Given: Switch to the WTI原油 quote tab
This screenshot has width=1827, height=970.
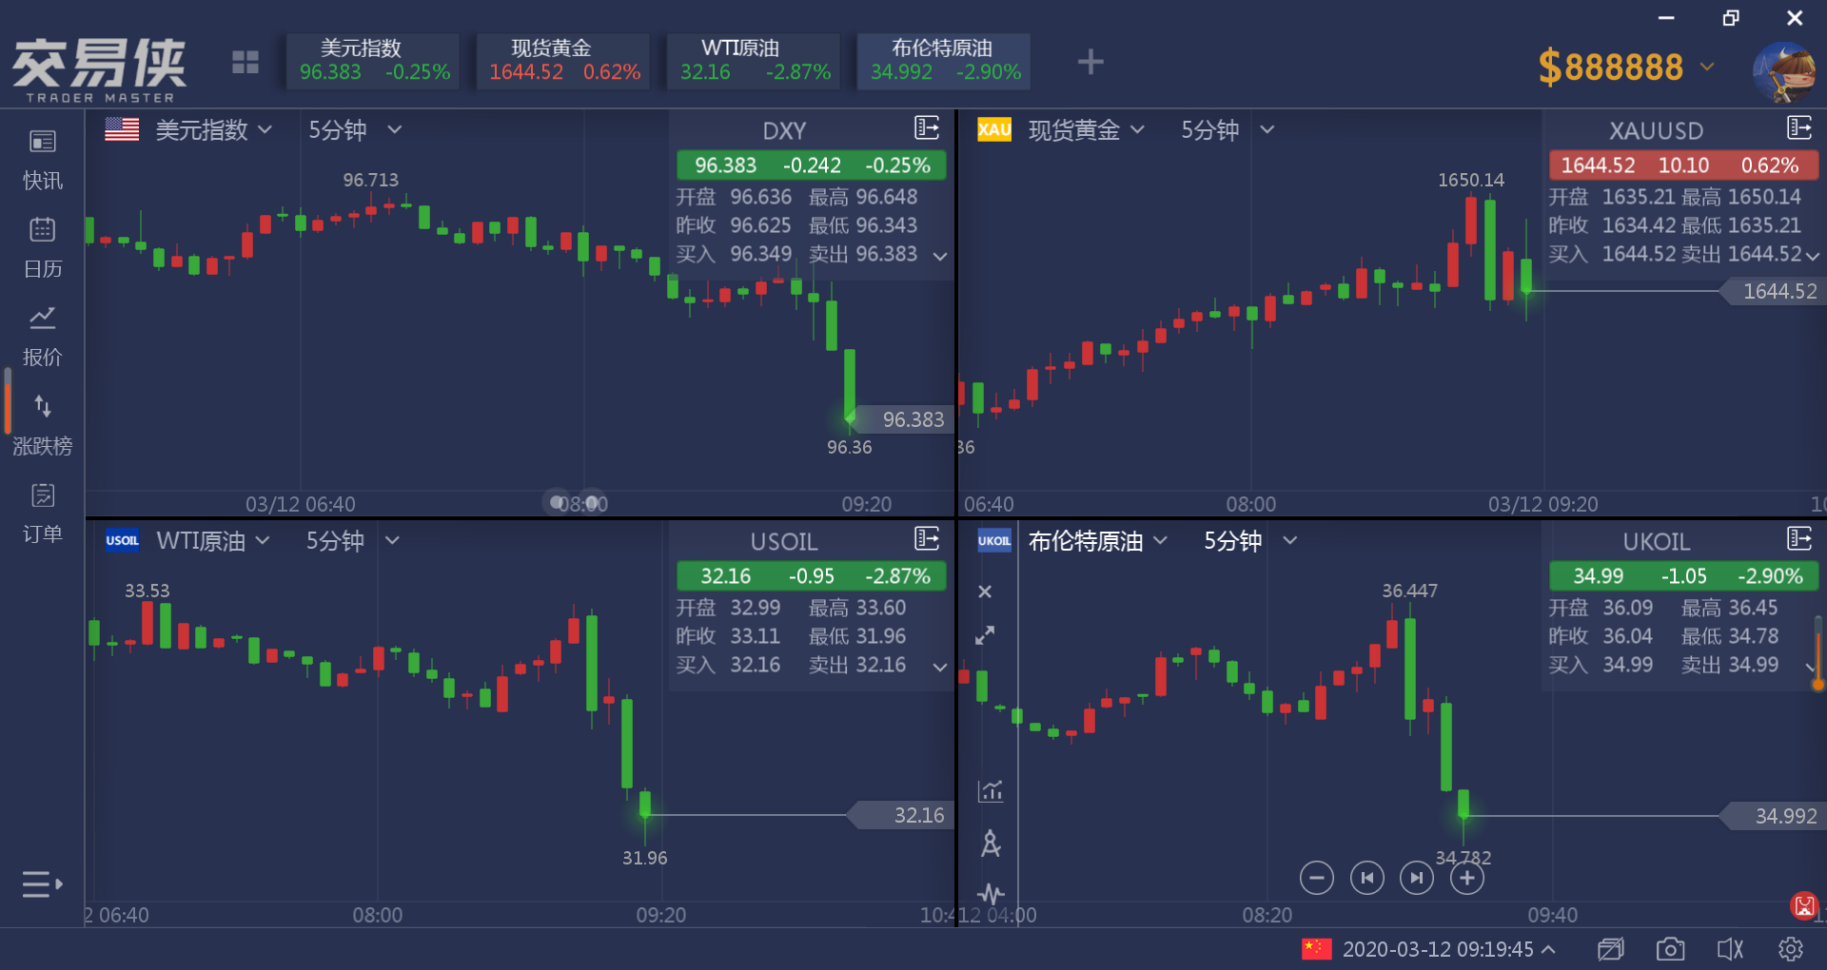Looking at the screenshot, I should pyautogui.click(x=753, y=61).
